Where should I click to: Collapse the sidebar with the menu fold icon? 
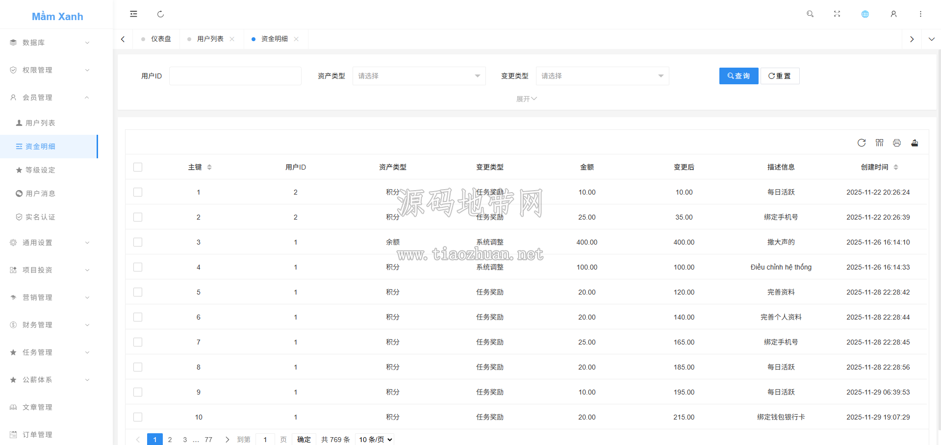[x=133, y=14]
